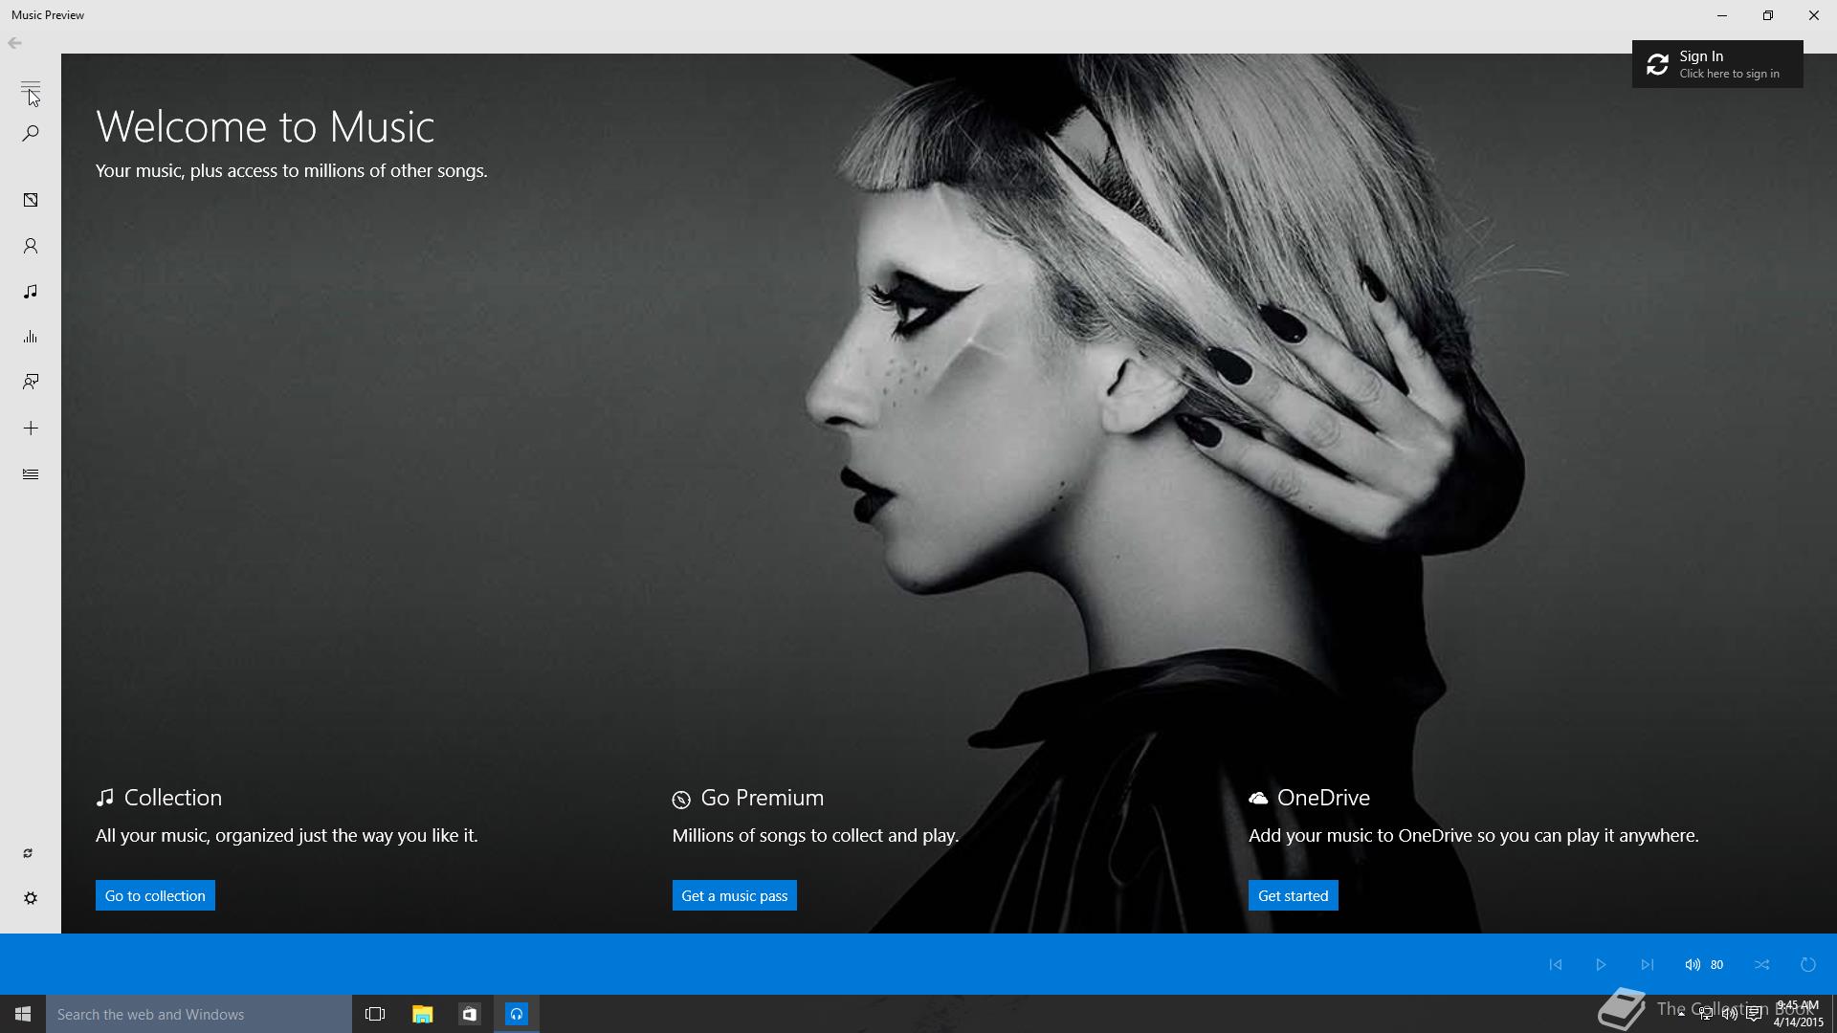Open Now Playing list icon
The image size is (1837, 1033).
click(31, 473)
